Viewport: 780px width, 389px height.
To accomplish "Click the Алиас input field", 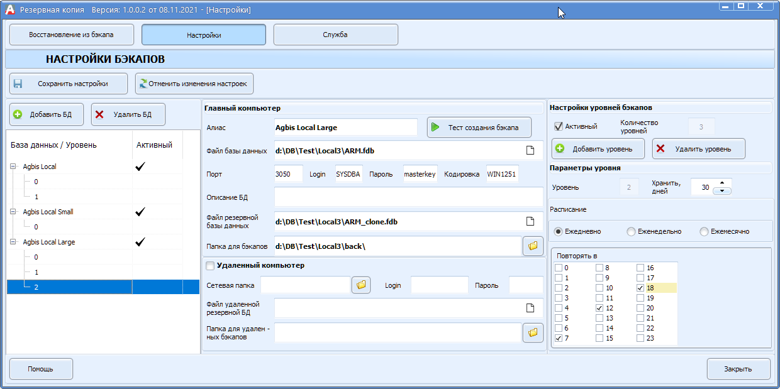I will coord(346,127).
